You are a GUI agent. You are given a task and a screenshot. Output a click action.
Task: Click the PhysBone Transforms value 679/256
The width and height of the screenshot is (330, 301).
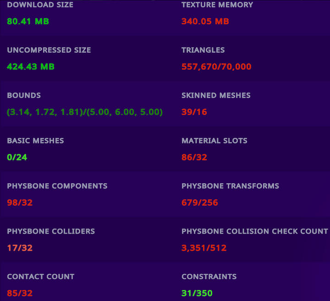200,203
